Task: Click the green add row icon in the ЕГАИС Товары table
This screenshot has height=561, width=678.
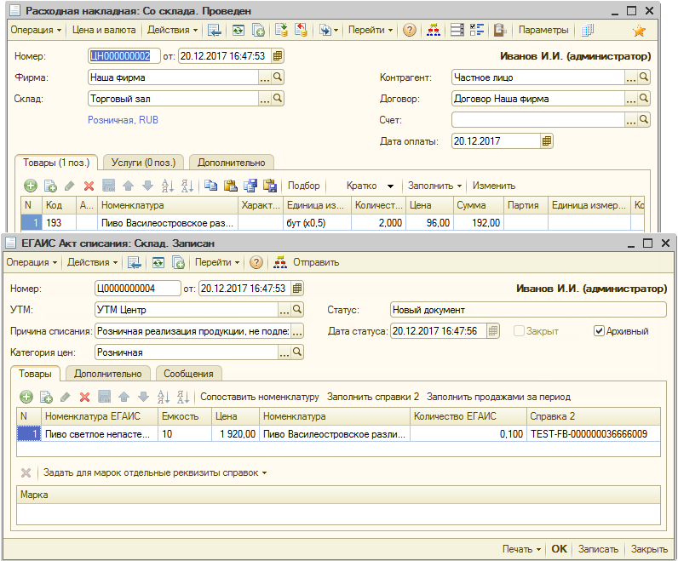Action: (26, 397)
